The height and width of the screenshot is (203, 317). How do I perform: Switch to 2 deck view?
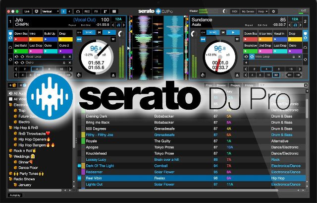pyautogui.click(x=63, y=11)
